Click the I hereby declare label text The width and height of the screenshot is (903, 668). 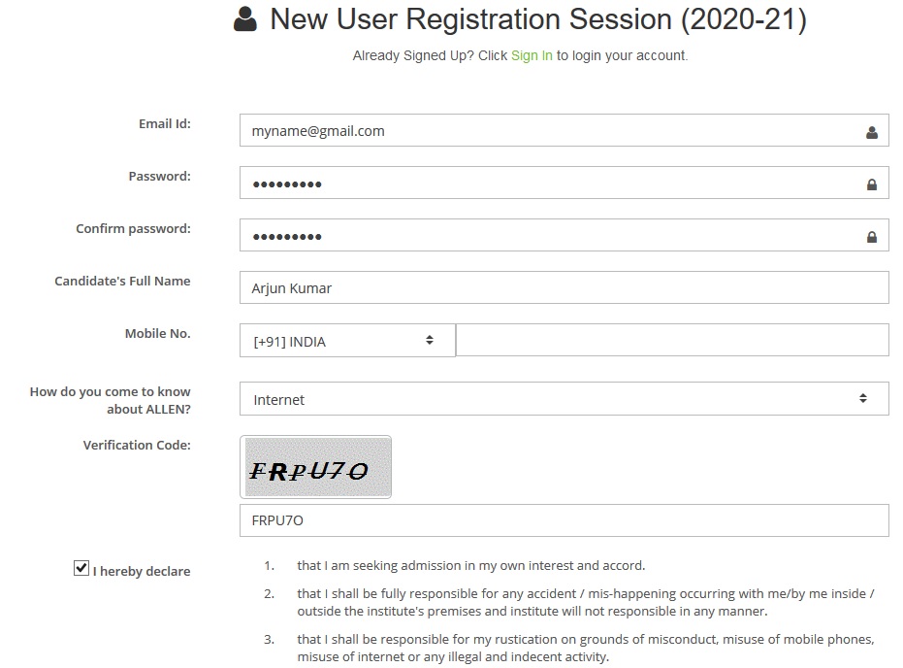(x=142, y=571)
